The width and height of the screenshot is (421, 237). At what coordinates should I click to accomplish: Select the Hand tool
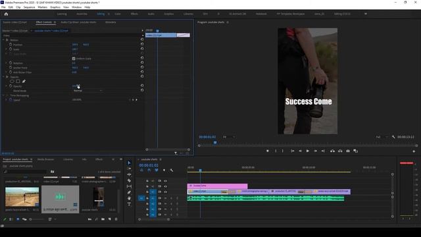click(x=129, y=198)
